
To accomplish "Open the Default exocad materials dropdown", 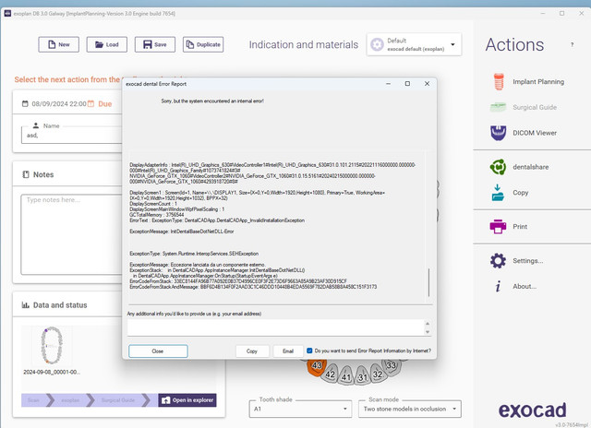I will click(x=414, y=44).
